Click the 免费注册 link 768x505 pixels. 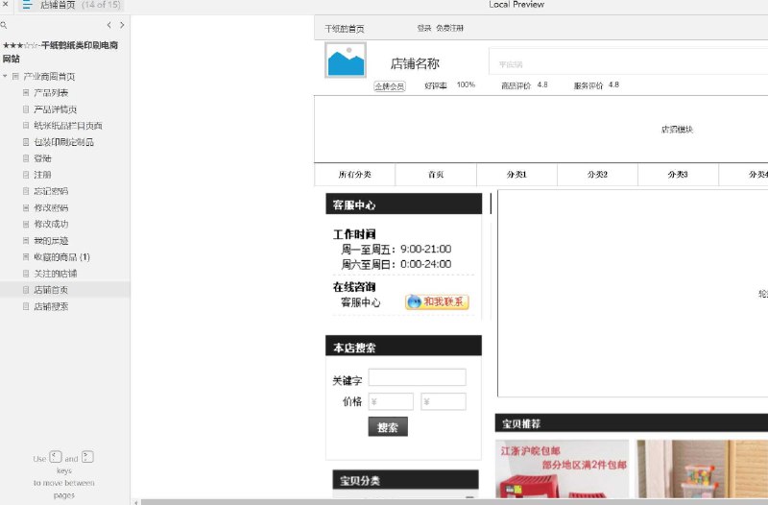pyautogui.click(x=449, y=29)
